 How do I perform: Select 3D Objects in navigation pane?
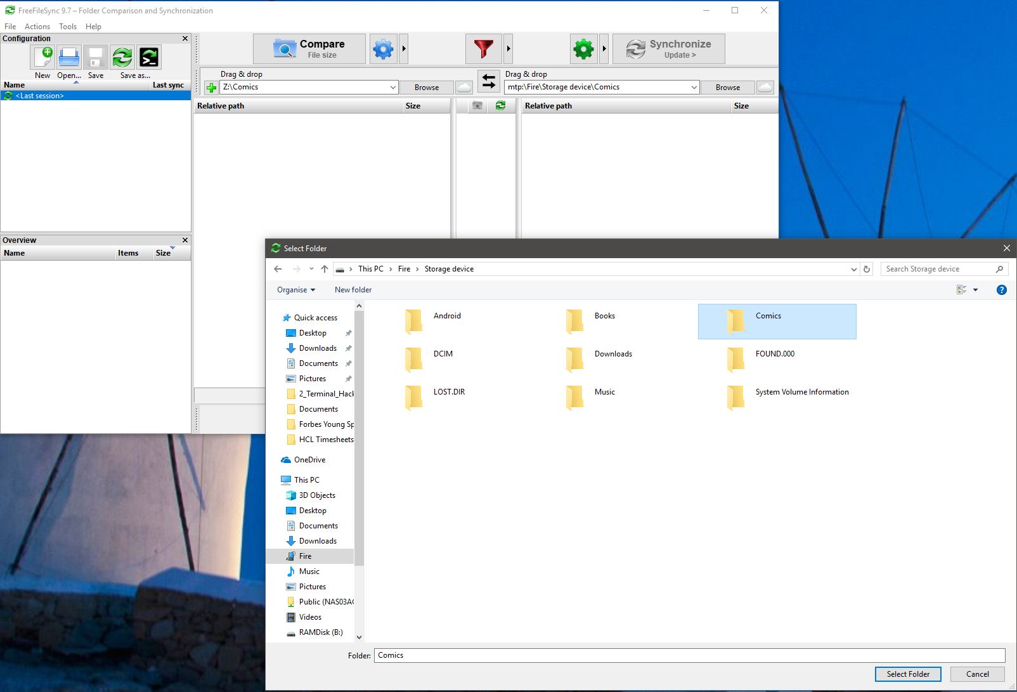311,495
